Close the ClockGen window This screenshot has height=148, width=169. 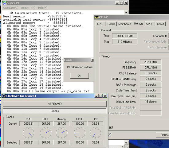coord(105,96)
